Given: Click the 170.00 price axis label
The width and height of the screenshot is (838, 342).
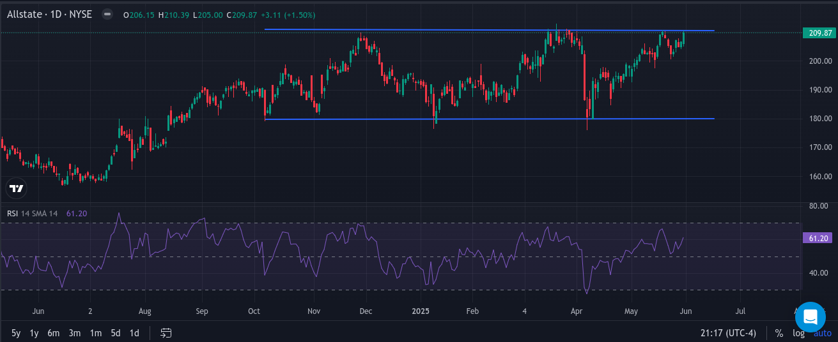Looking at the screenshot, I should (x=820, y=147).
